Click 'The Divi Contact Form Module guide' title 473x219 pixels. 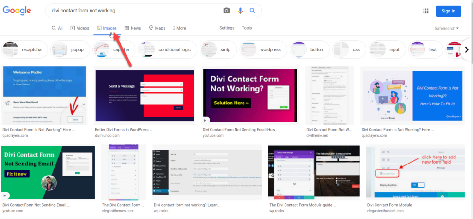(303, 205)
